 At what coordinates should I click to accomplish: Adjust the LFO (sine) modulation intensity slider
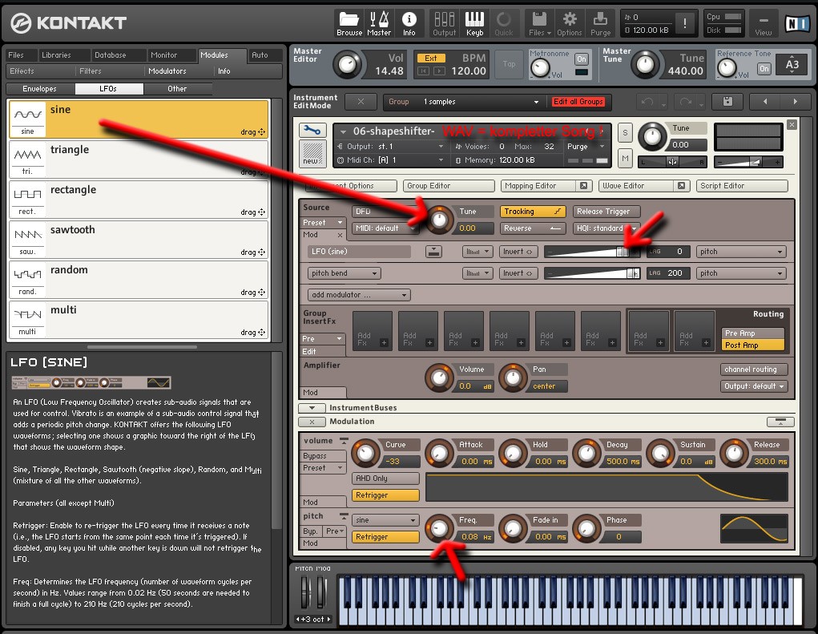[592, 252]
